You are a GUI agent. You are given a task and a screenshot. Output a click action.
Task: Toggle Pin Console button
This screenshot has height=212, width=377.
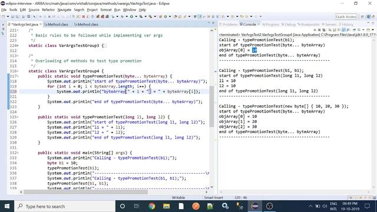354,30
